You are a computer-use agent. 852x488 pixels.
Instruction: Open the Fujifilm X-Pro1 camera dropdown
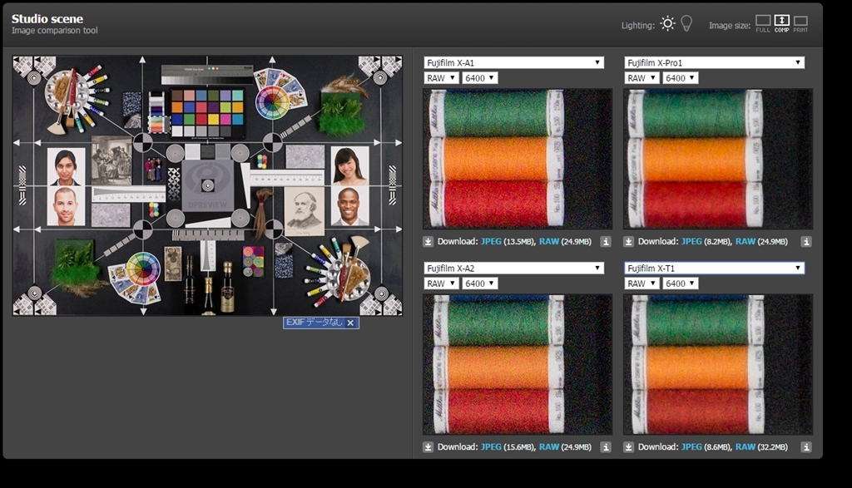click(x=715, y=62)
